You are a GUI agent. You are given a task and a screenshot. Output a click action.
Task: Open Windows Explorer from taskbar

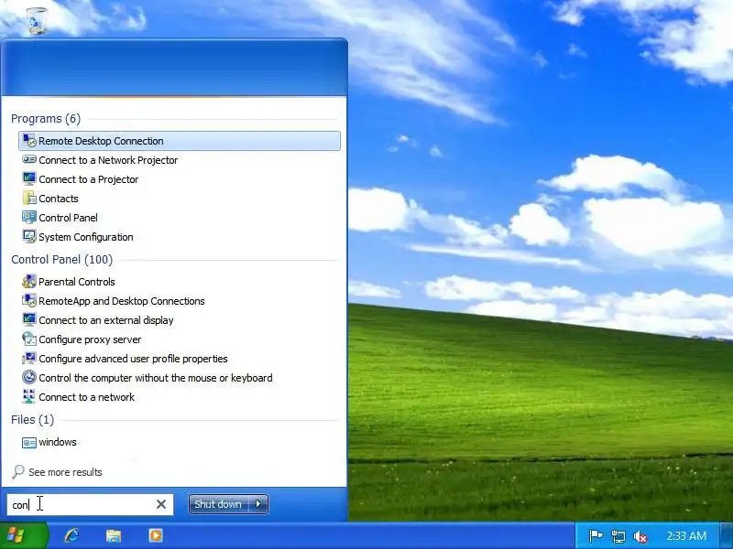[x=114, y=535]
